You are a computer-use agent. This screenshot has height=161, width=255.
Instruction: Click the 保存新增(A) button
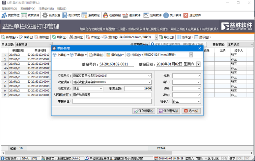point(144,111)
